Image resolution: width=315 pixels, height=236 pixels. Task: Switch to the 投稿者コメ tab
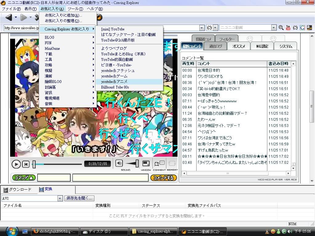click(203, 39)
